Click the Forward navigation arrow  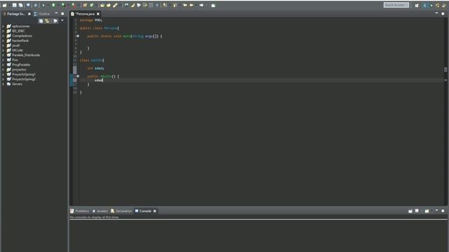click(x=201, y=5)
